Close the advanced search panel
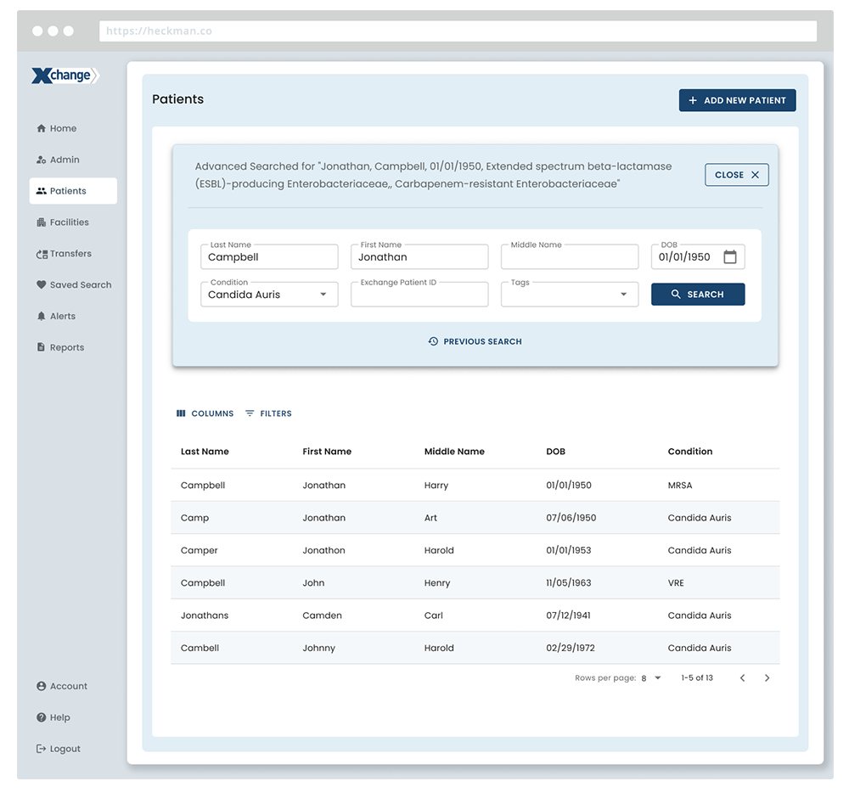Image resolution: width=849 pixels, height=798 pixels. [x=736, y=175]
